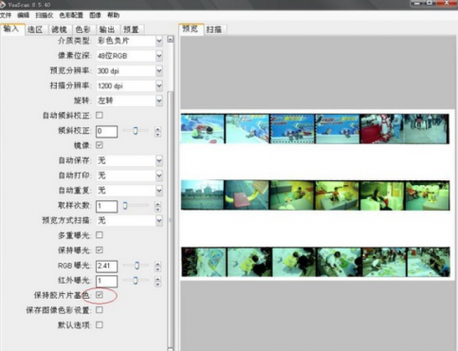Expand the 自动打印 dropdown
Image resolution: width=458 pixels, height=351 pixels.
pyautogui.click(x=159, y=175)
